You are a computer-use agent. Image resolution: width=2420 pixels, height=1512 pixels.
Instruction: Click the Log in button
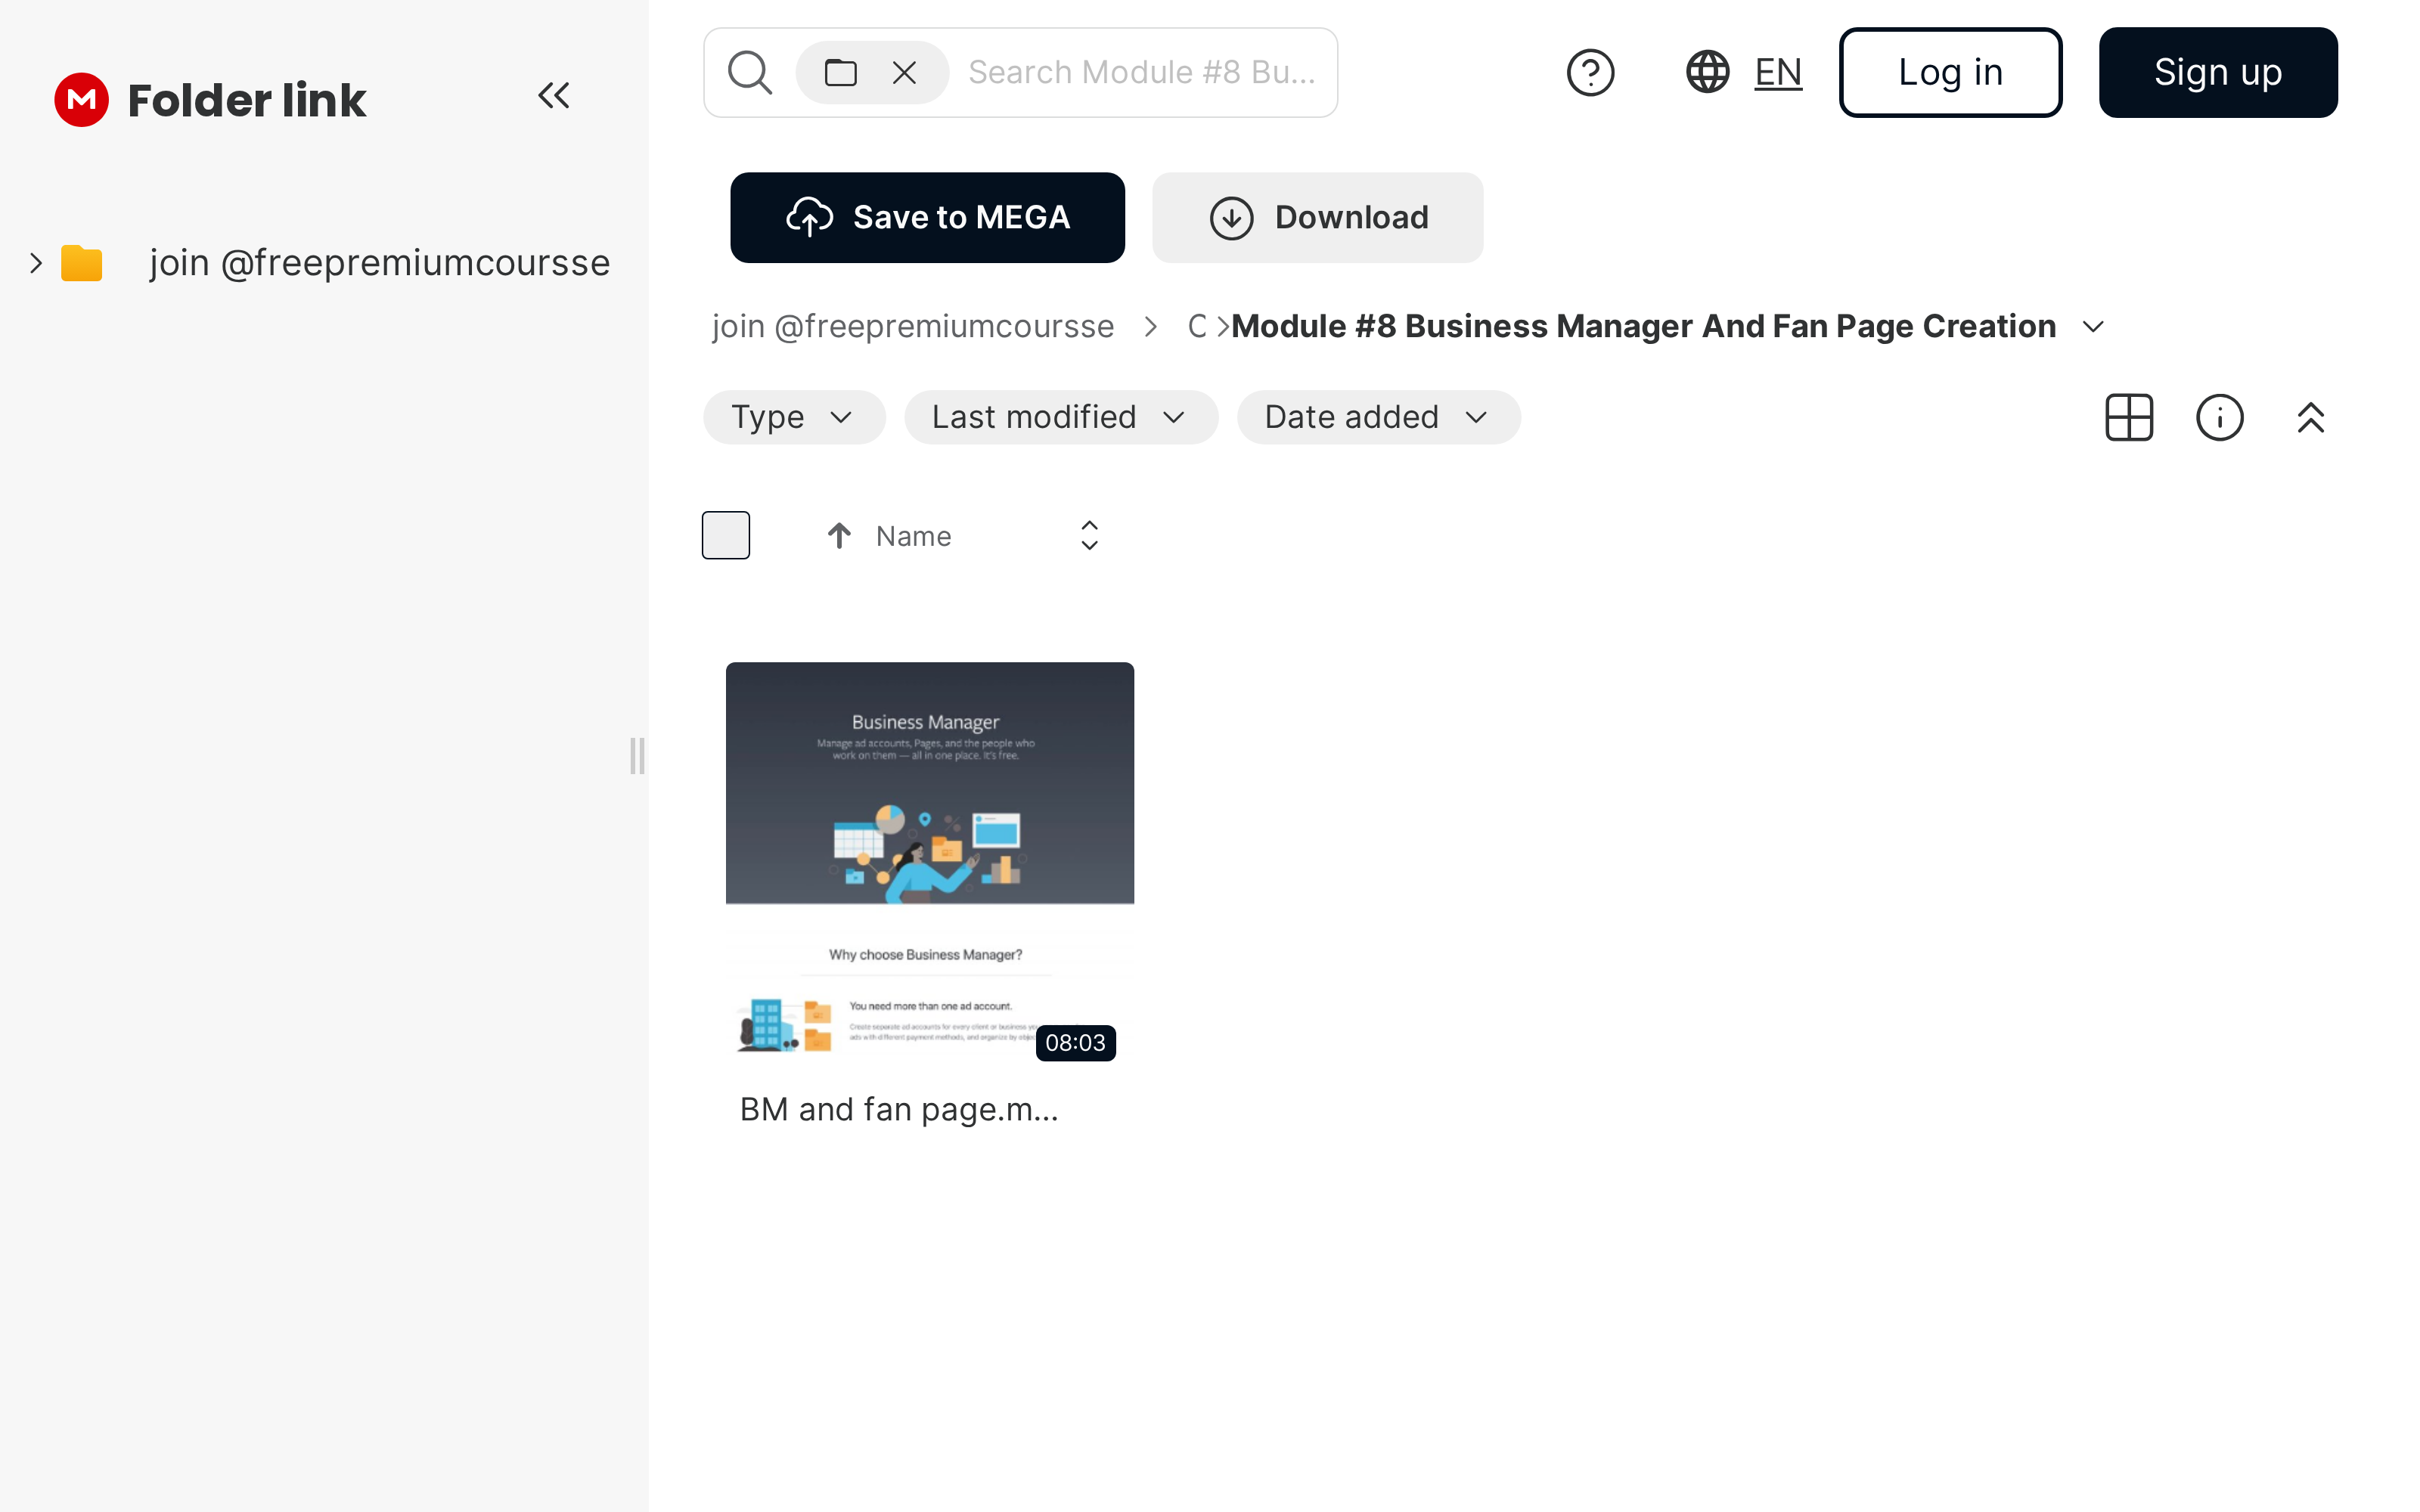(1950, 72)
